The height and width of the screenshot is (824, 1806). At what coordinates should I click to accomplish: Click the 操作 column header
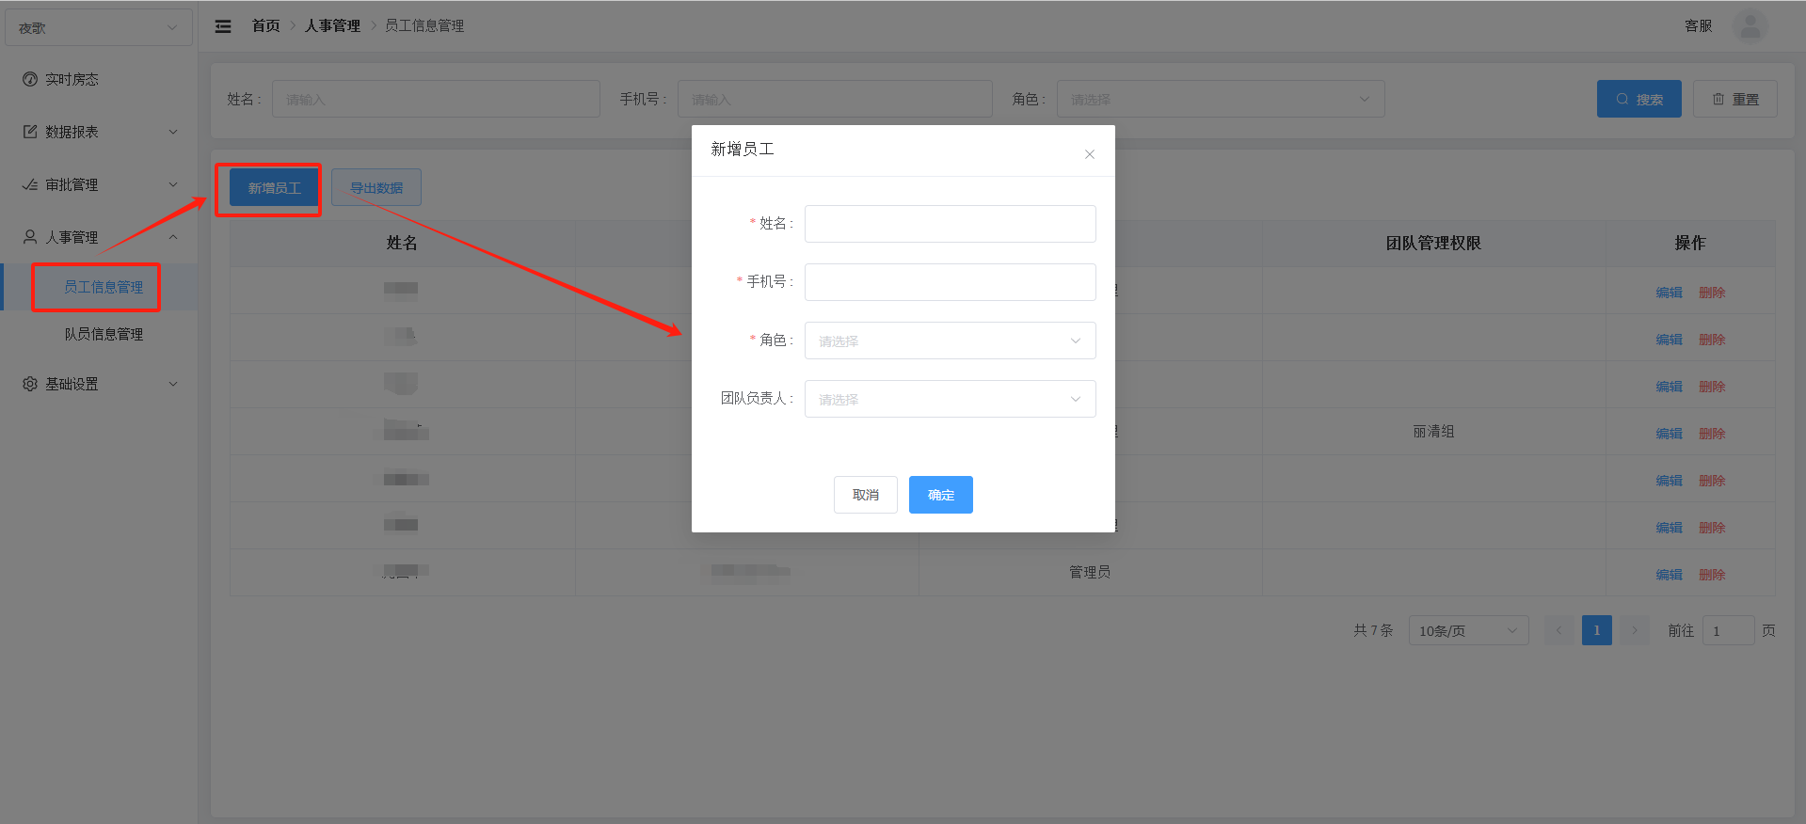1689,243
